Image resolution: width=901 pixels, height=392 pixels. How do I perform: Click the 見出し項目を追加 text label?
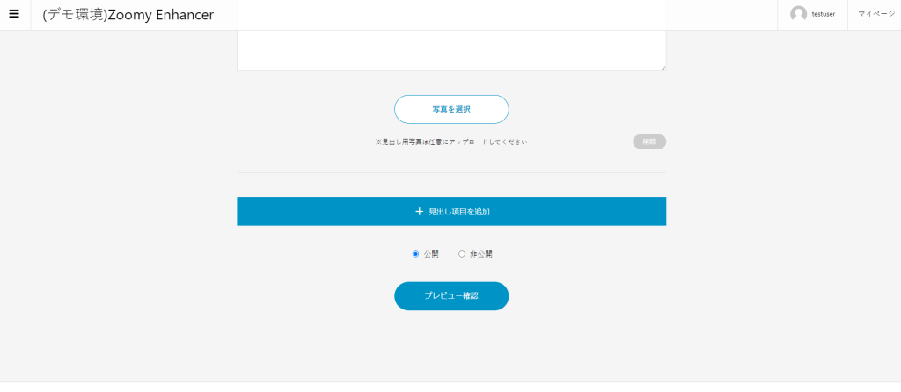pyautogui.click(x=458, y=212)
